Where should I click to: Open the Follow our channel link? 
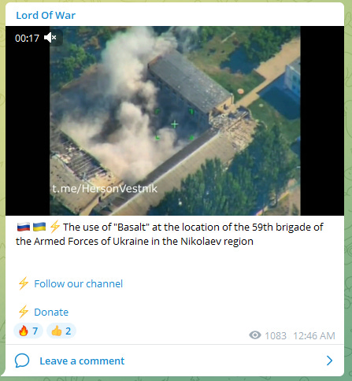[79, 283]
